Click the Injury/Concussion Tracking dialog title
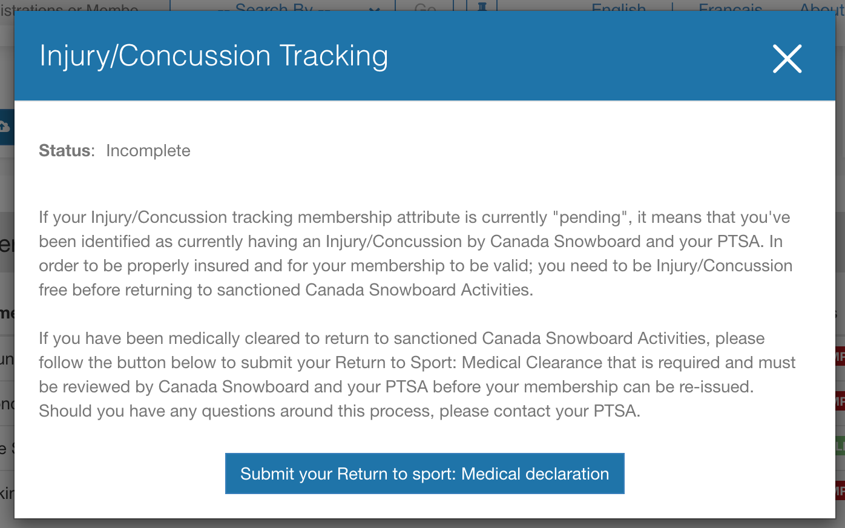 tap(214, 56)
